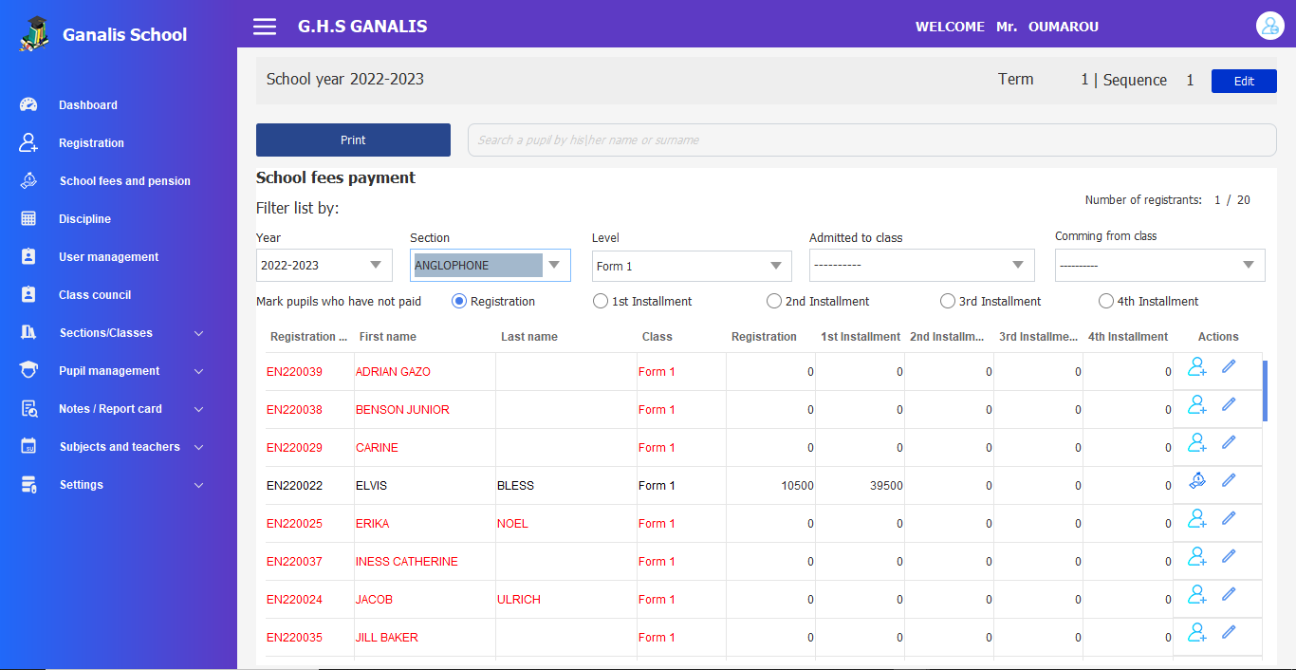Click the Dashboard gauge icon in sidebar
The width and height of the screenshot is (1296, 670).
point(28,105)
